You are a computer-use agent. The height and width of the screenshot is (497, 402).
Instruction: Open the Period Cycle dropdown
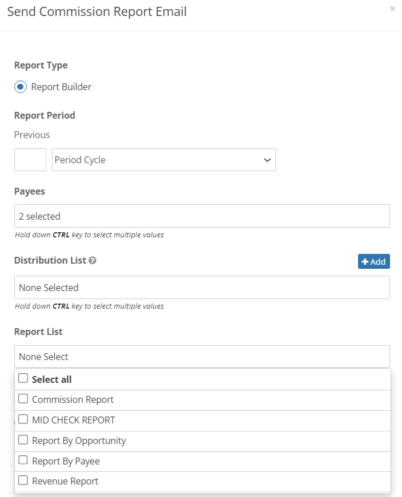coord(164,160)
